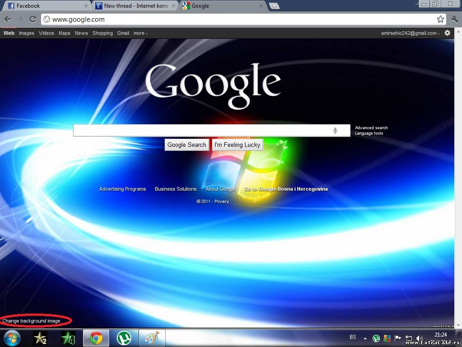This screenshot has width=462, height=347.
Task: Open Paint from the taskbar
Action: (152, 338)
